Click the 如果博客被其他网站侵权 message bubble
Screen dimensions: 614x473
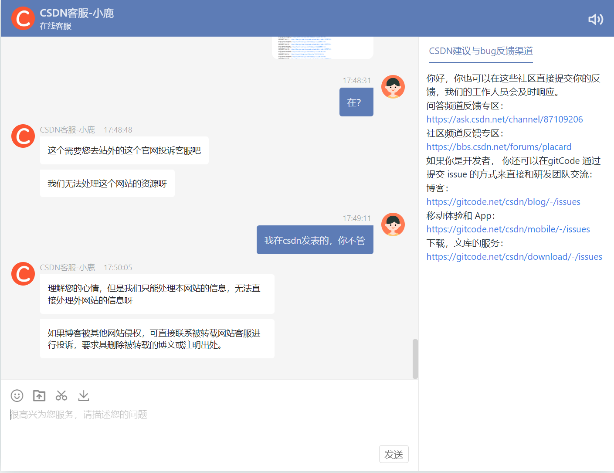(x=157, y=339)
